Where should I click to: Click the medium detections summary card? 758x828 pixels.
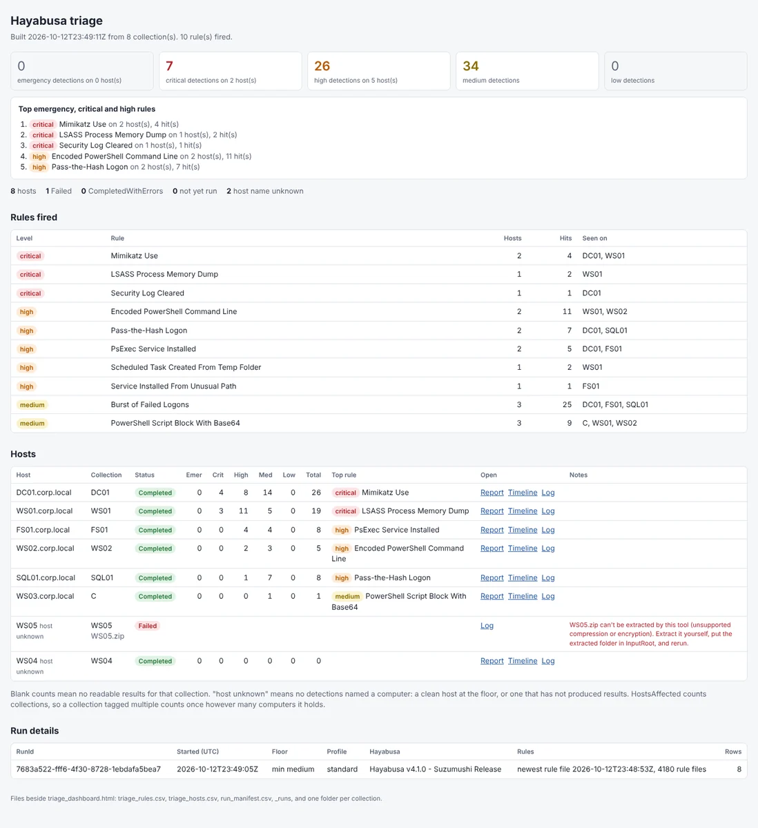527,71
